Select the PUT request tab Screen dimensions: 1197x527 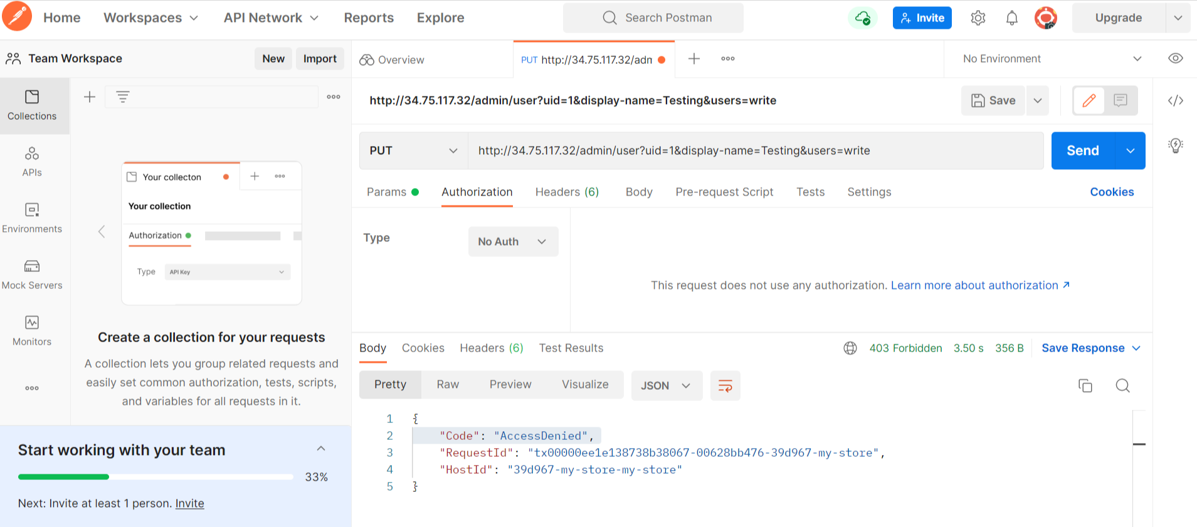[x=594, y=60]
